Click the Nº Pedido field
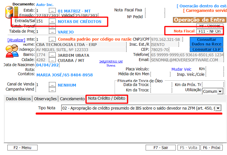 (155, 15)
